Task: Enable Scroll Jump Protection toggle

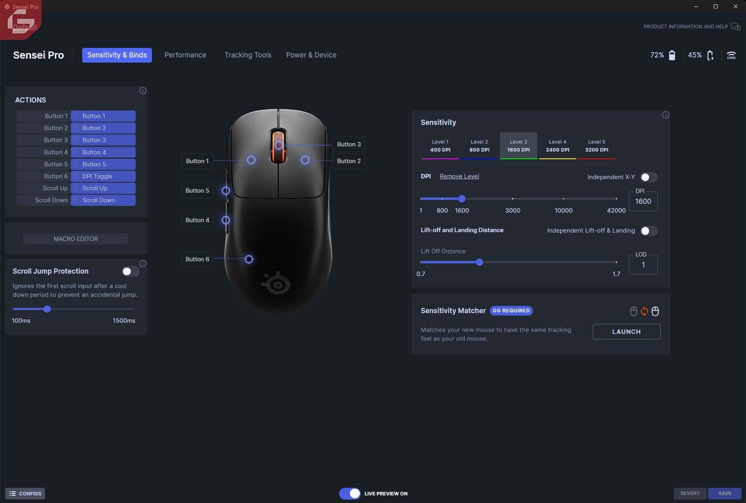Action: pyautogui.click(x=131, y=272)
